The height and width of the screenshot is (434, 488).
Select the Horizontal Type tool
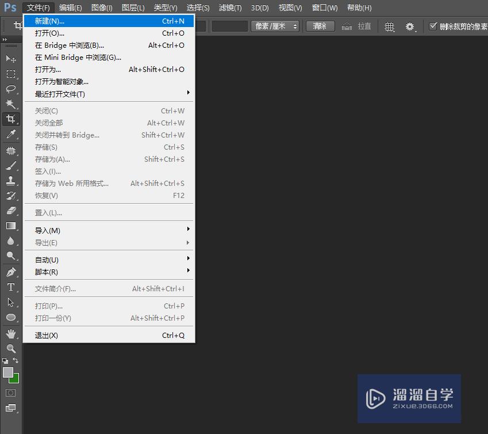(x=10, y=287)
